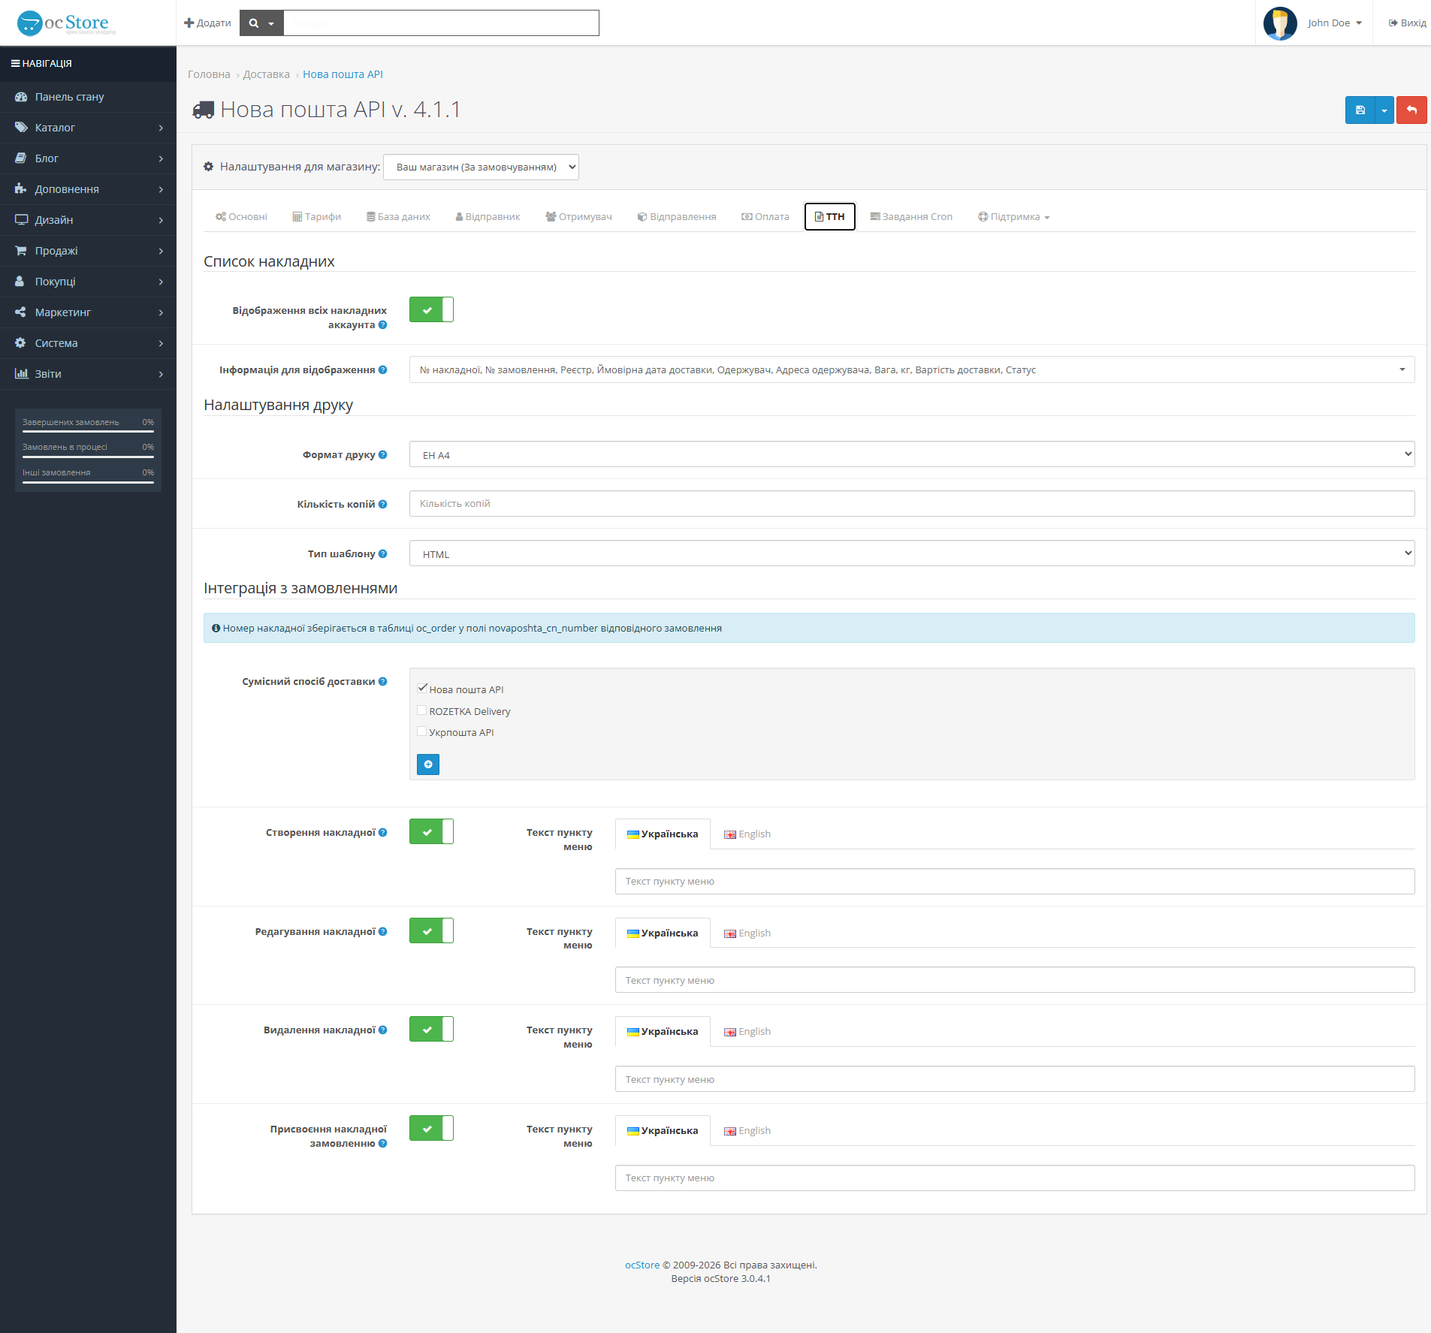Open the Тип шаблону dropdown
Screen dimensions: 1431x1333
[912, 553]
